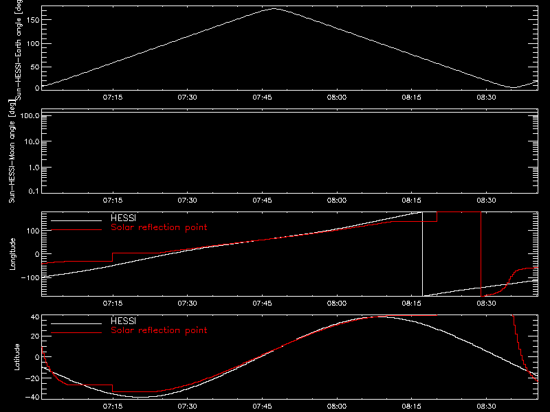Click 08:30 under the Longitude plot
This screenshot has height=412, width=550.
(x=486, y=304)
